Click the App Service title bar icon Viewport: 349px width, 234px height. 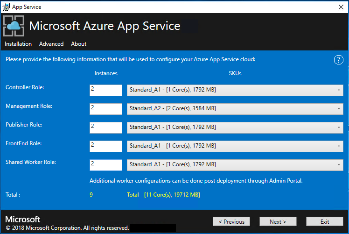[6, 7]
